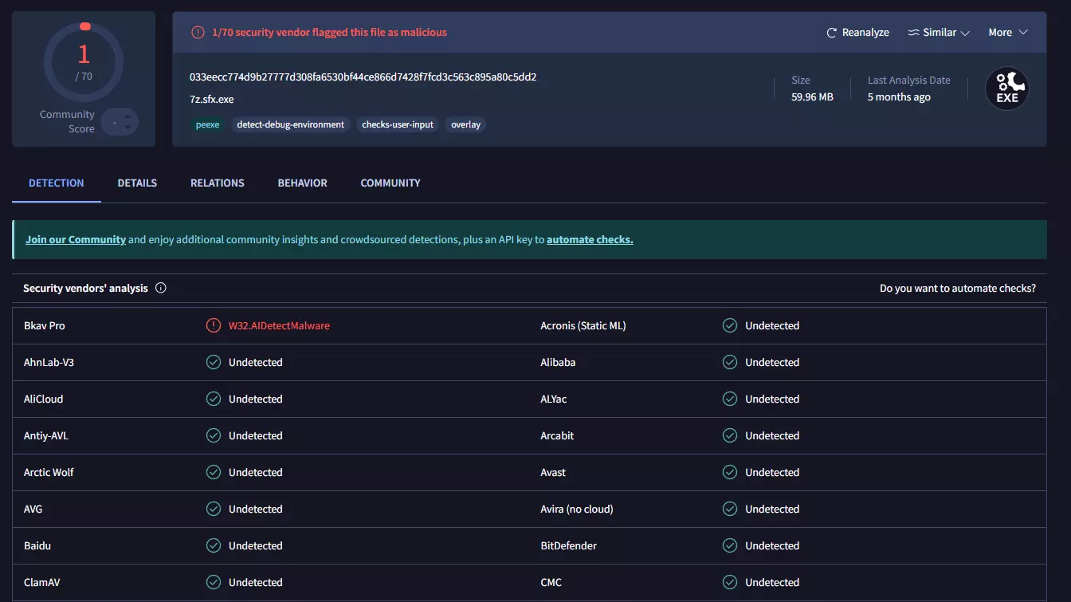Click the Community Score vote control
The height and width of the screenshot is (602, 1071).
[120, 122]
